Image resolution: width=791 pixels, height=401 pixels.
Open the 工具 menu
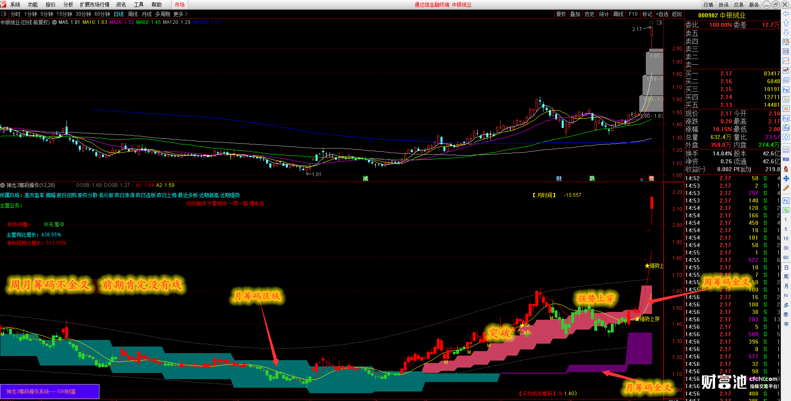click(139, 5)
